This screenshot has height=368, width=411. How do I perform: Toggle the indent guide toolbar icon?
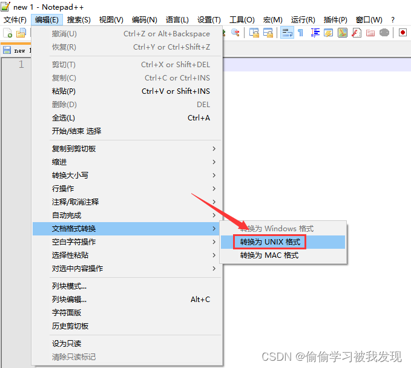[x=315, y=33]
